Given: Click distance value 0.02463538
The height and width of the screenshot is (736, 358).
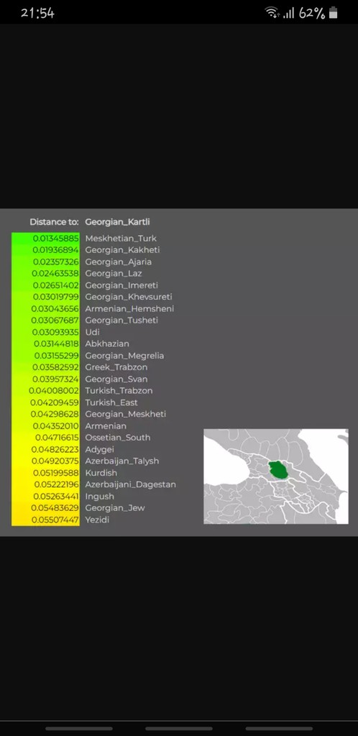Looking at the screenshot, I should [x=55, y=274].
